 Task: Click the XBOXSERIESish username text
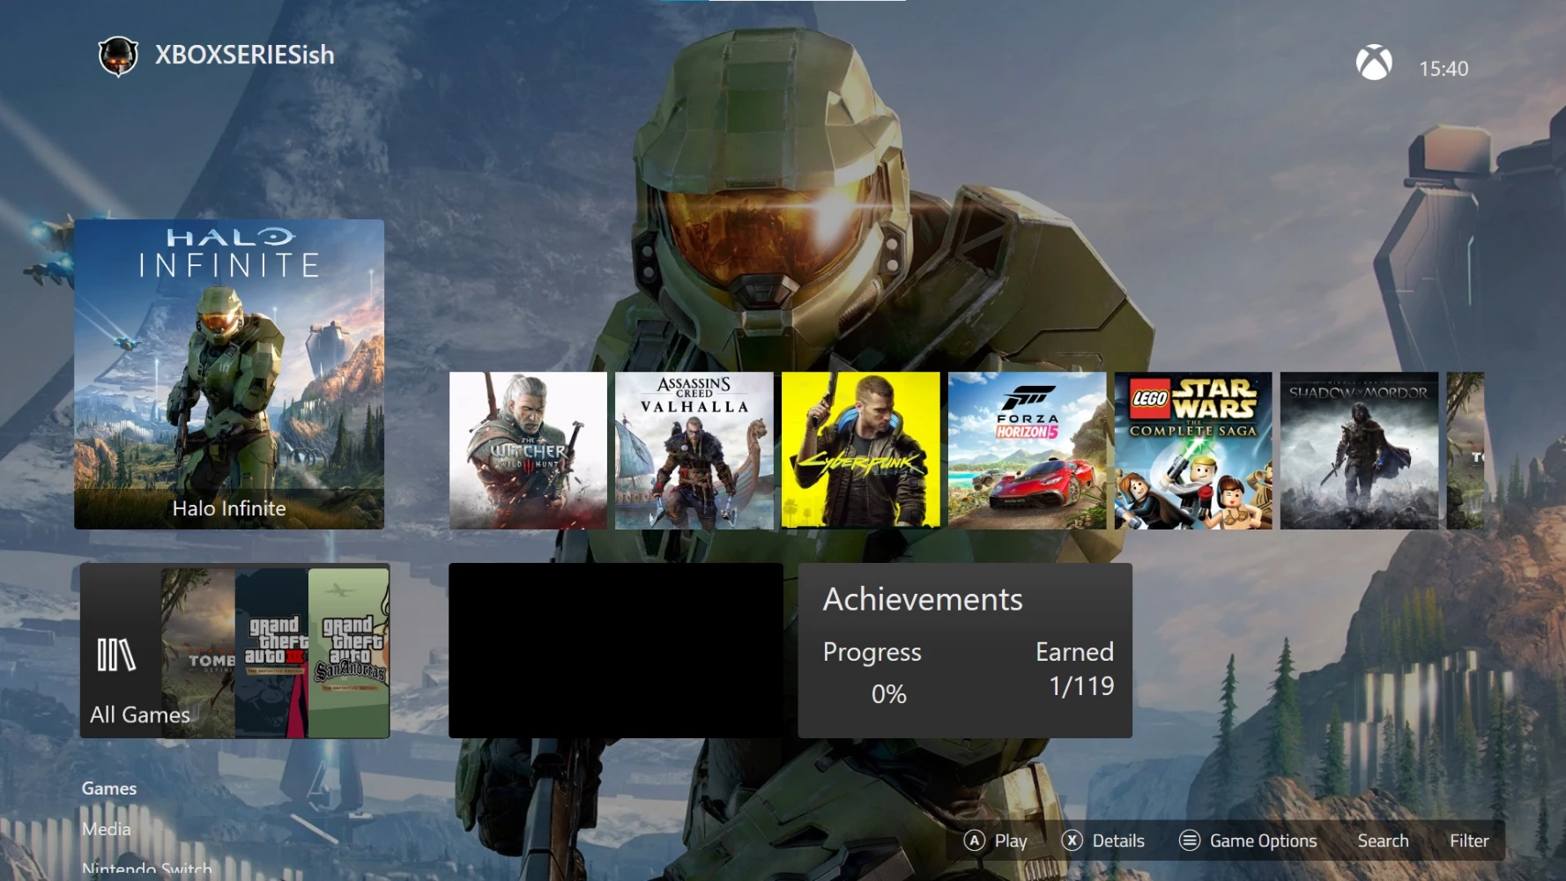coord(245,55)
